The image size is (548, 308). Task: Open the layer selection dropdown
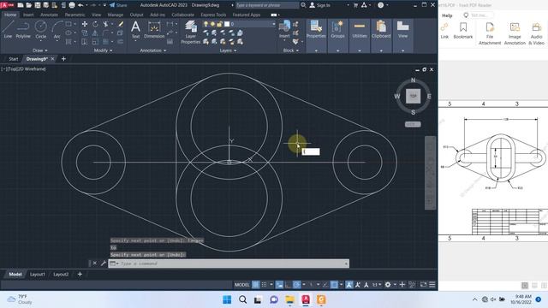[x=274, y=24]
